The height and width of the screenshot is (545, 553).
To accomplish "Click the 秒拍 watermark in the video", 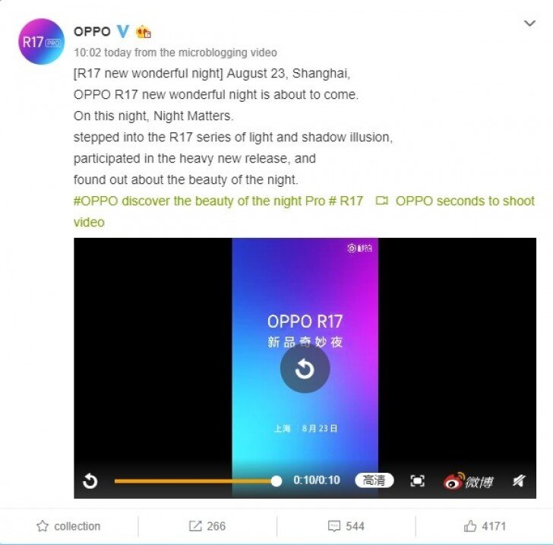I will point(360,248).
